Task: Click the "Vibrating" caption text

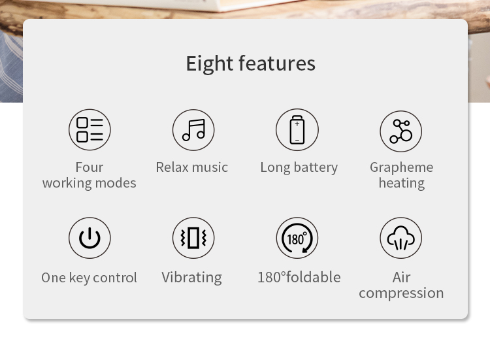Action: click(192, 278)
